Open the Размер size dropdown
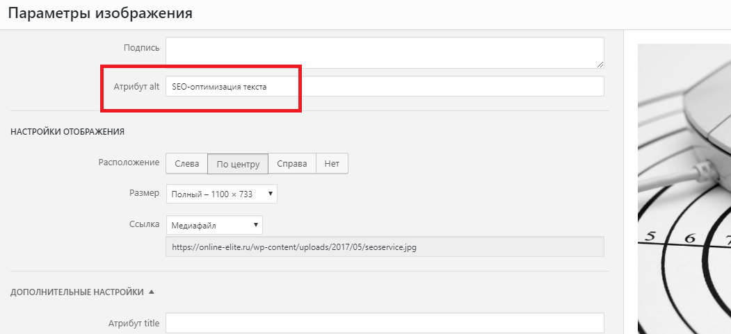This screenshot has width=731, height=334. (x=221, y=194)
